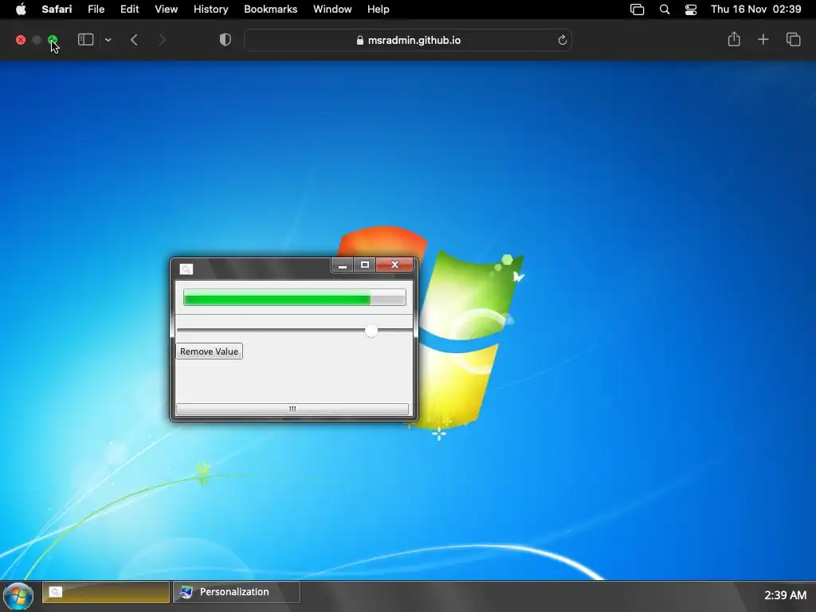The image size is (816, 612).
Task: Open the Help menu
Action: [x=379, y=10]
